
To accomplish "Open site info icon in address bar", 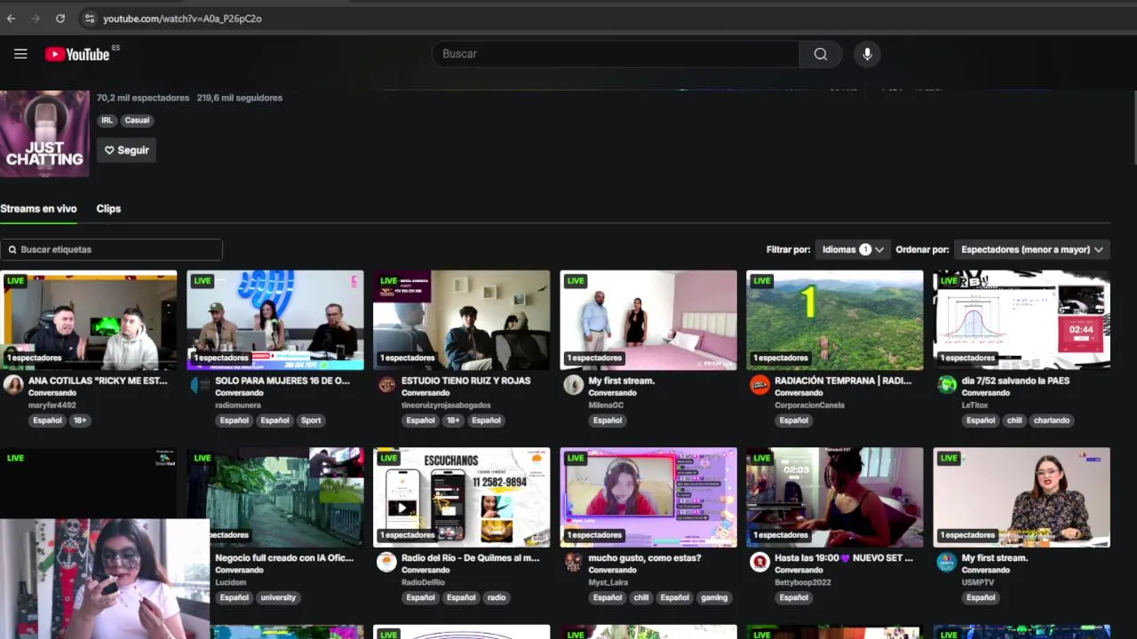I will [89, 18].
